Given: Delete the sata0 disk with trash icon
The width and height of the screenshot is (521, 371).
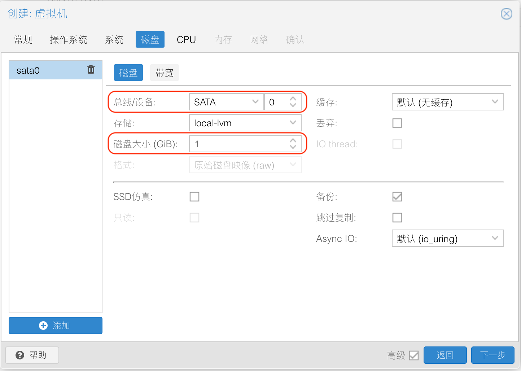Looking at the screenshot, I should (x=91, y=69).
